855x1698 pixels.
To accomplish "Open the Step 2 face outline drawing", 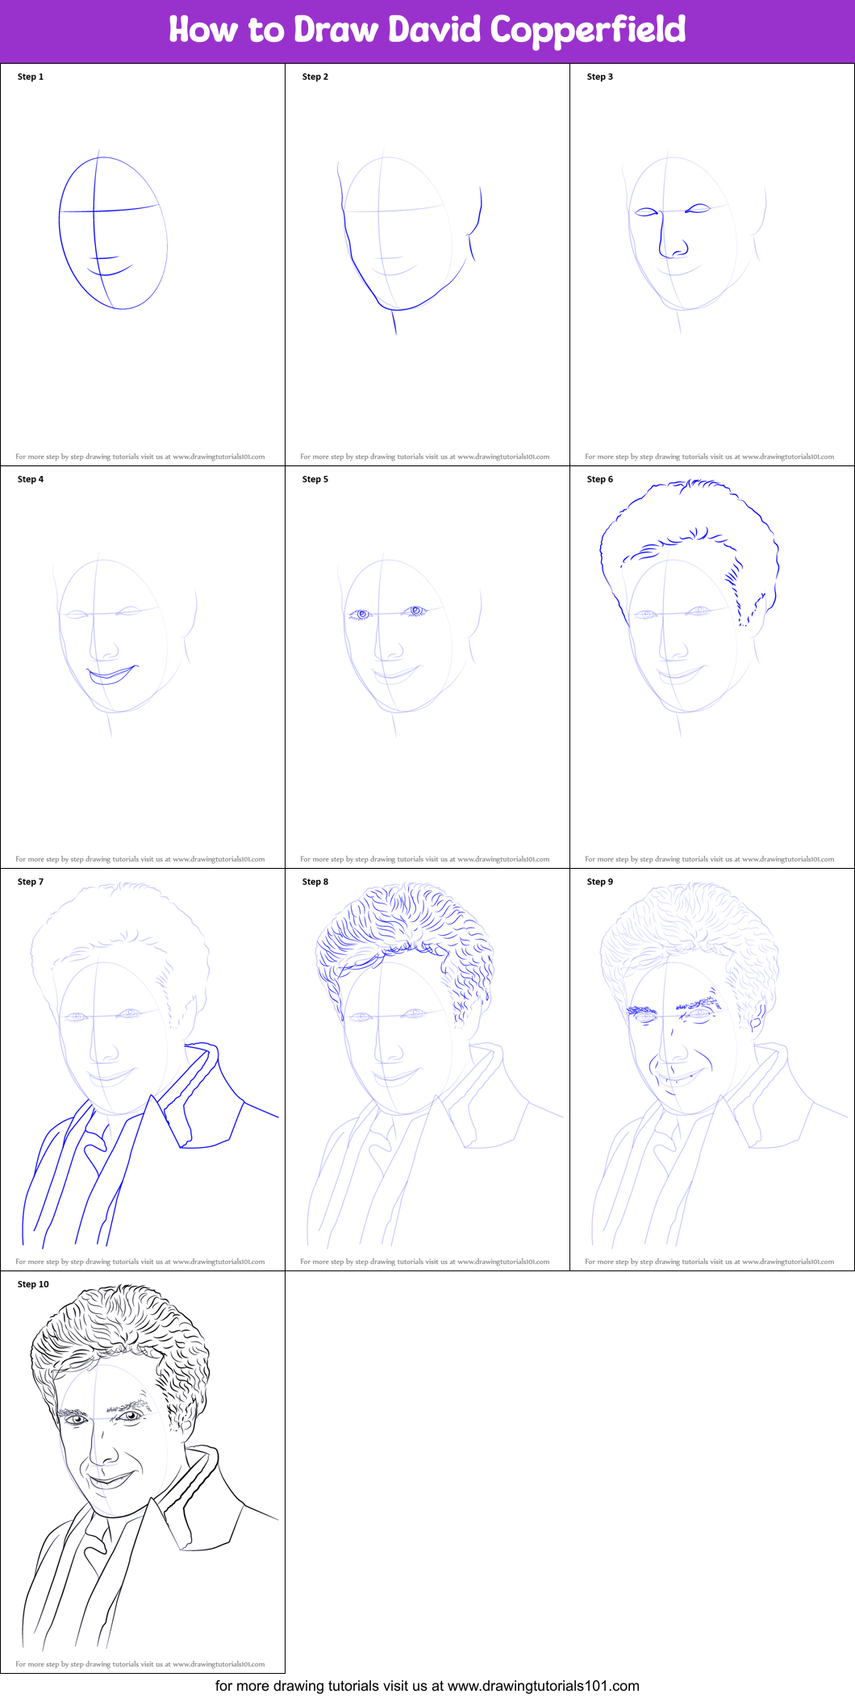I will tap(407, 242).
